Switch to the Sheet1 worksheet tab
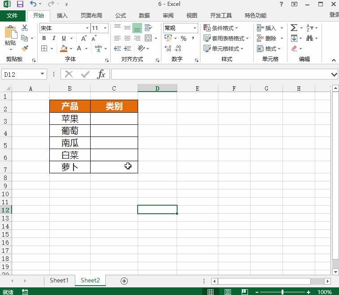This screenshot has width=339, height=295. tap(59, 281)
